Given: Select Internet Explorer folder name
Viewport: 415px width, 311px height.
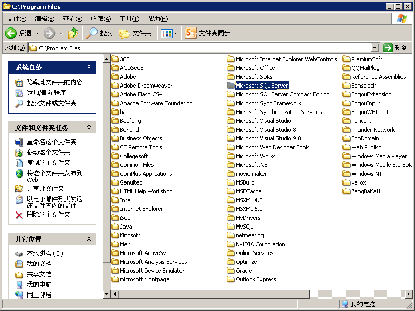Looking at the screenshot, I should click(141, 209).
